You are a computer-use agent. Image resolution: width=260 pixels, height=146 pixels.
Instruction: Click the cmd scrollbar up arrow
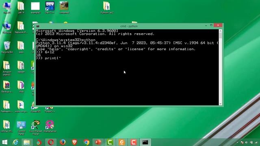(220, 31)
